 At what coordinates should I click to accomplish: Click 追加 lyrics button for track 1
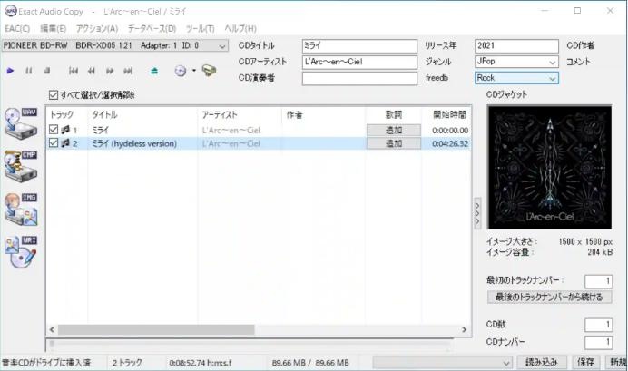[x=394, y=130]
